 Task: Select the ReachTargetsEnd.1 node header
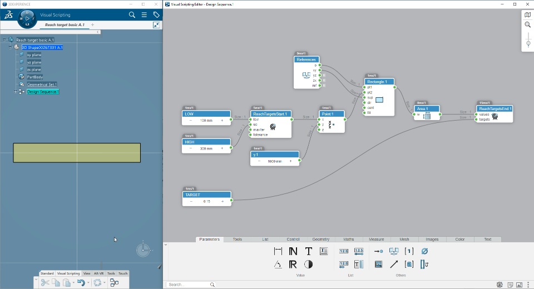495,109
